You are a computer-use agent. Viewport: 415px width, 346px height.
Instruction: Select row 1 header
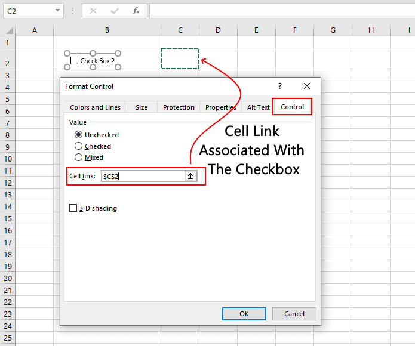coord(7,42)
